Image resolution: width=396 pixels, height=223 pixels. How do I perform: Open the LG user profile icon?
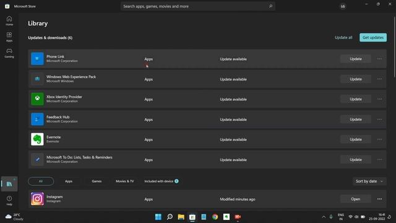pyautogui.click(x=343, y=6)
